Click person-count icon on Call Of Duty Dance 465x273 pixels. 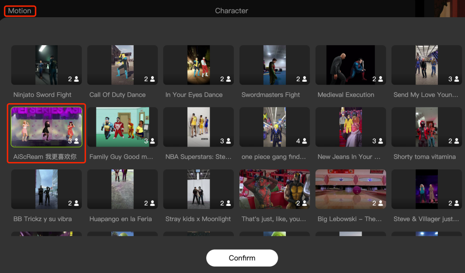click(x=152, y=79)
